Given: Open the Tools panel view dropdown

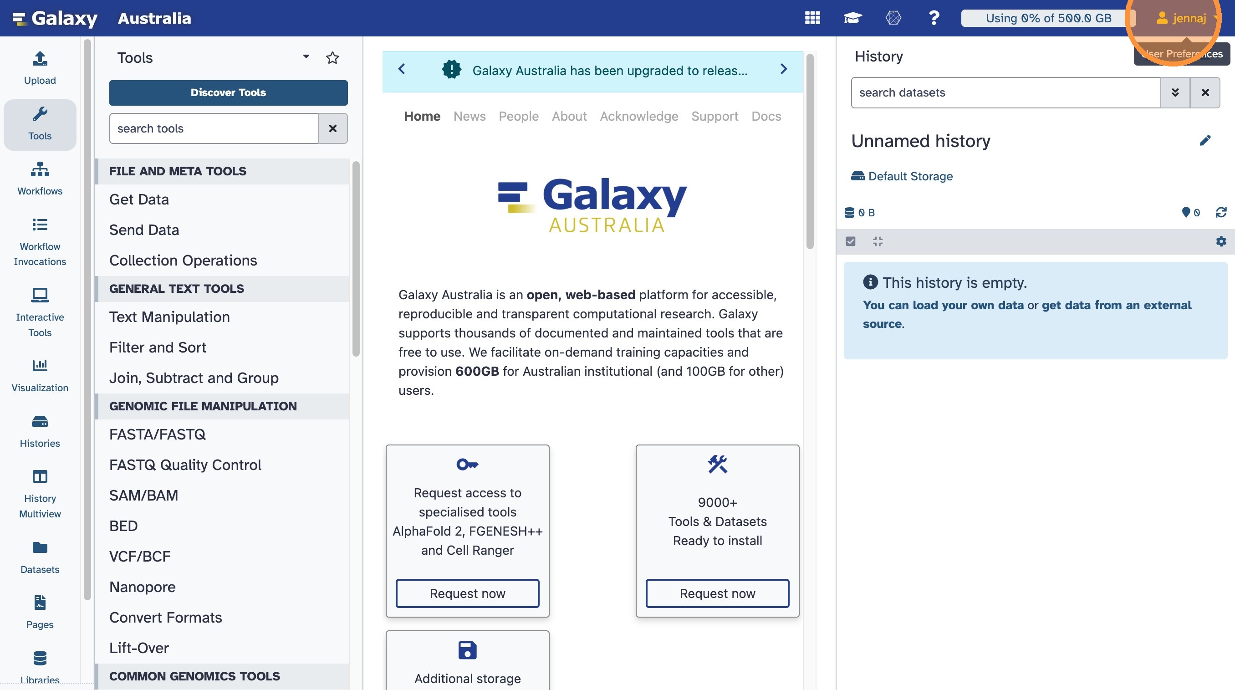Looking at the screenshot, I should tap(306, 57).
